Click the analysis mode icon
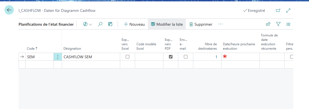Image resolution: width=309 pixels, height=109 pixels. pos(110,24)
